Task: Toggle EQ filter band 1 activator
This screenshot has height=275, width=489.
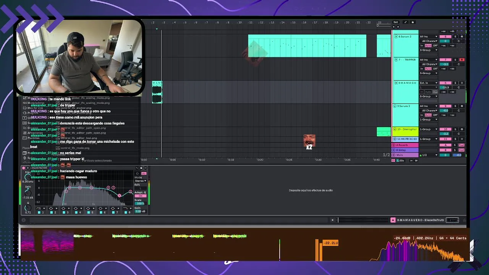Action: [x=39, y=212]
